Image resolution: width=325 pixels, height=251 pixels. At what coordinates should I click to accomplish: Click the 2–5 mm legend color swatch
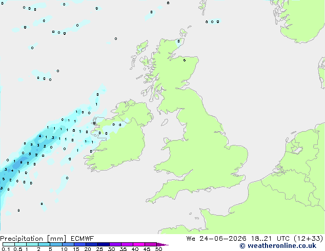tap(44, 244)
